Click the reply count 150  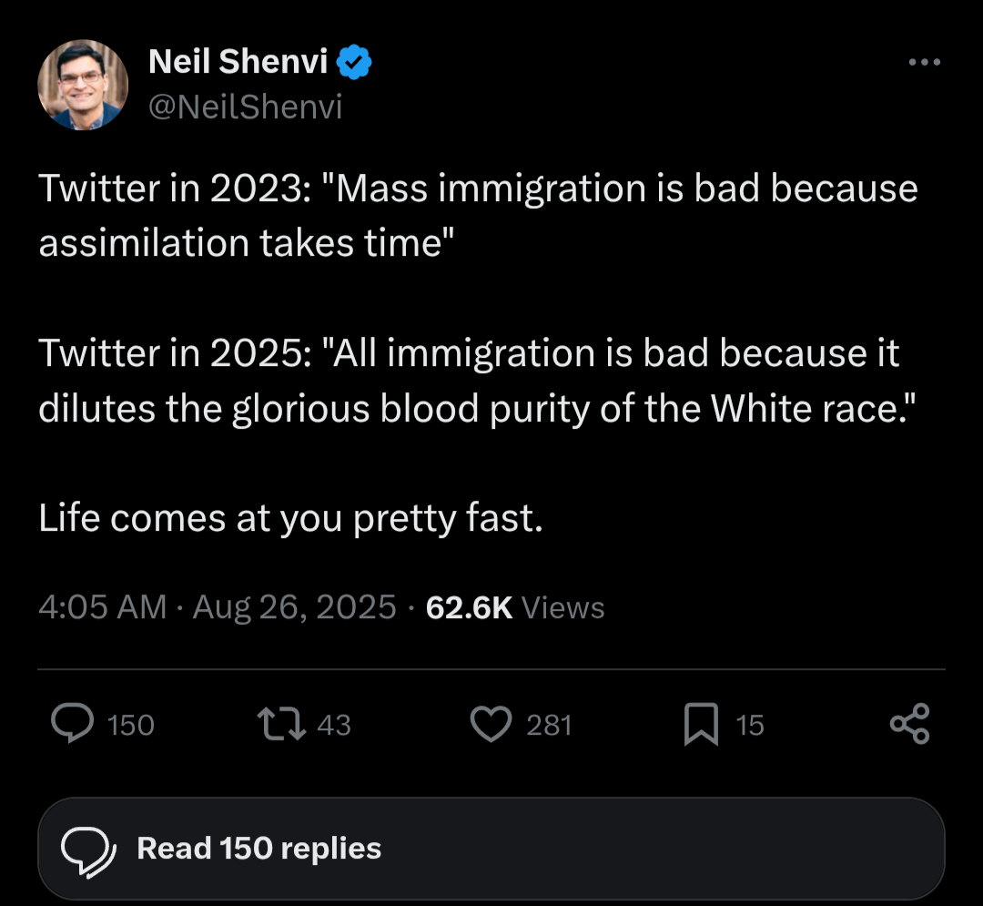tap(131, 725)
